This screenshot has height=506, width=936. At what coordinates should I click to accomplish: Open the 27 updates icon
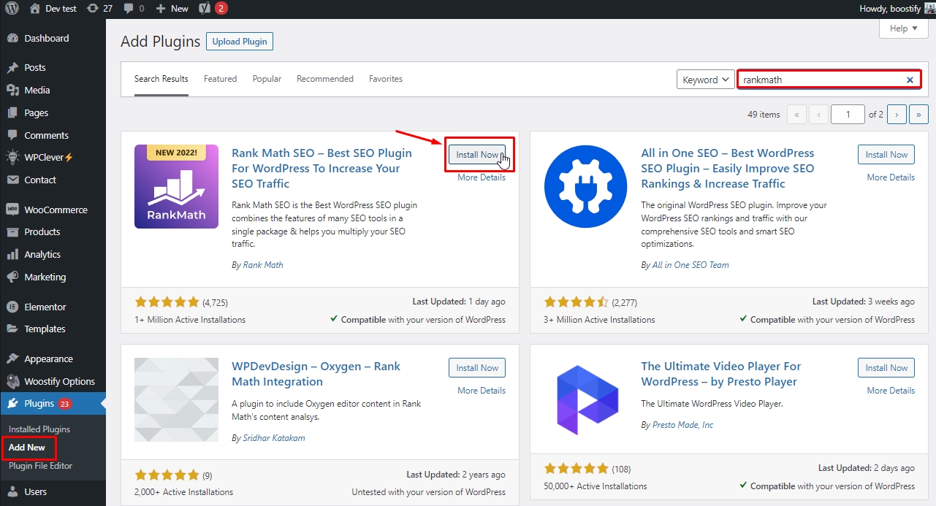point(99,8)
